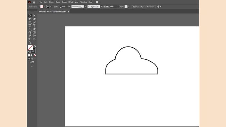Open the Uniform variable width profile dropdown
The image size is (226, 127).
click(x=85, y=7)
